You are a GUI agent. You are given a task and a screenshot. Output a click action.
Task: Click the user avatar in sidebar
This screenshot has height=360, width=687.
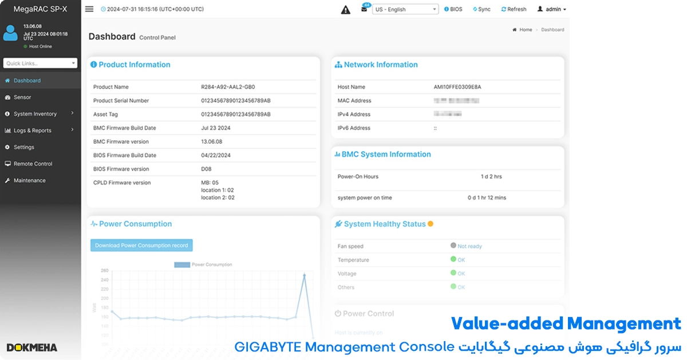click(11, 33)
